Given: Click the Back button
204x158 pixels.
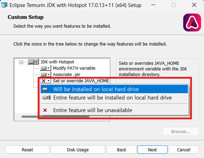Looking at the screenshot, I should tap(122, 150).
